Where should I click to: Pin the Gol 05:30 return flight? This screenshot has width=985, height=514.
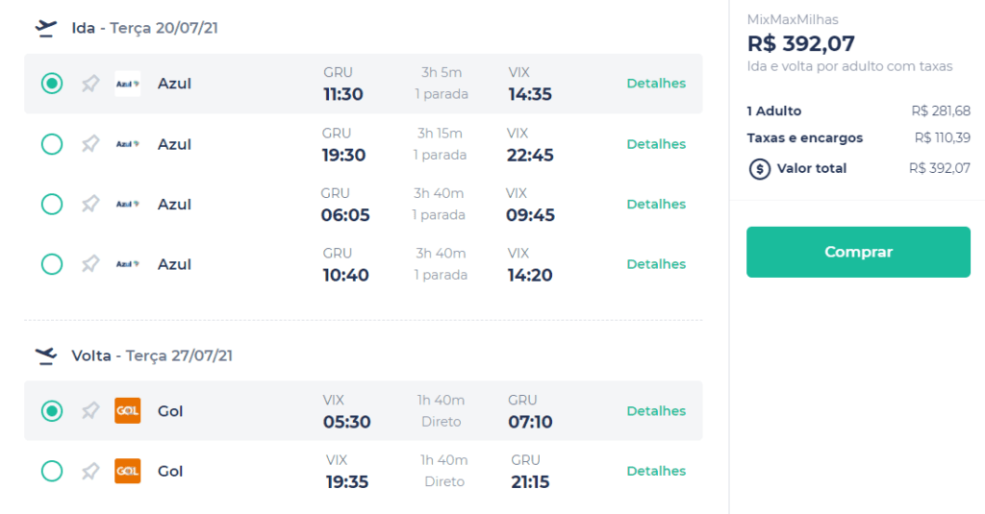90,411
